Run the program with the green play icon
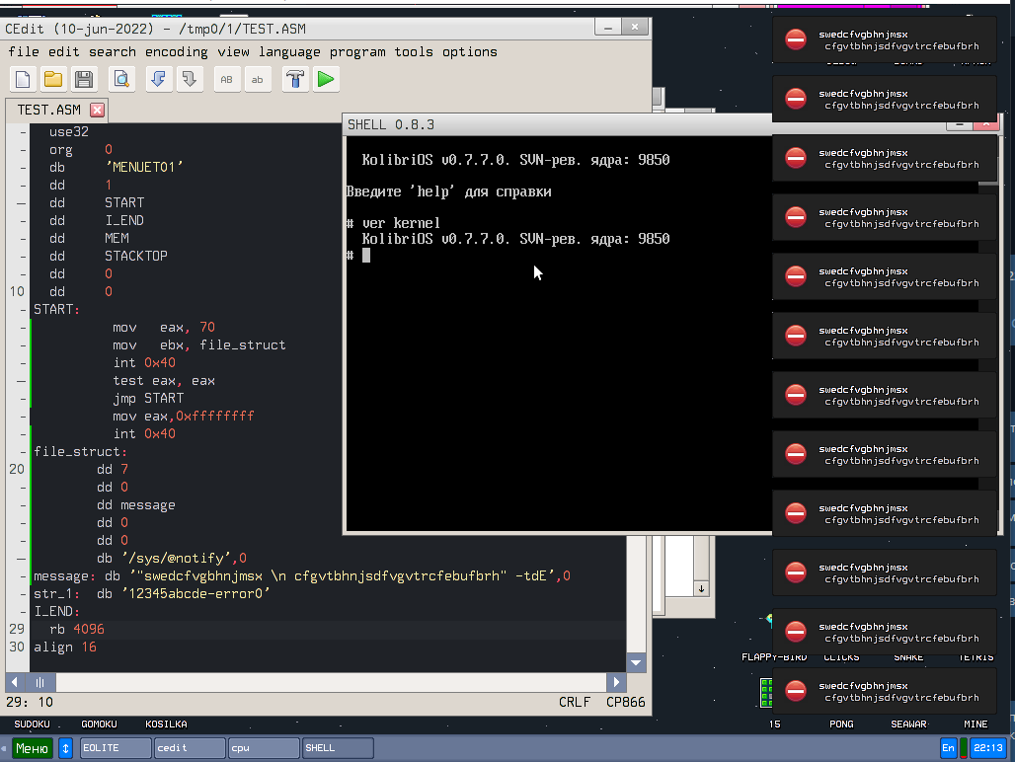1015x762 pixels. point(326,79)
